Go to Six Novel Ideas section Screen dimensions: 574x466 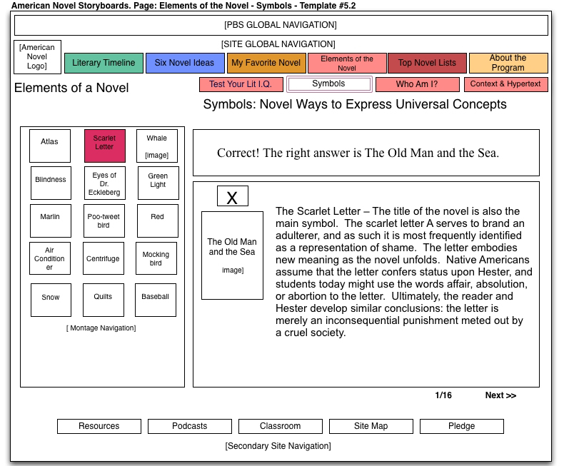point(184,63)
